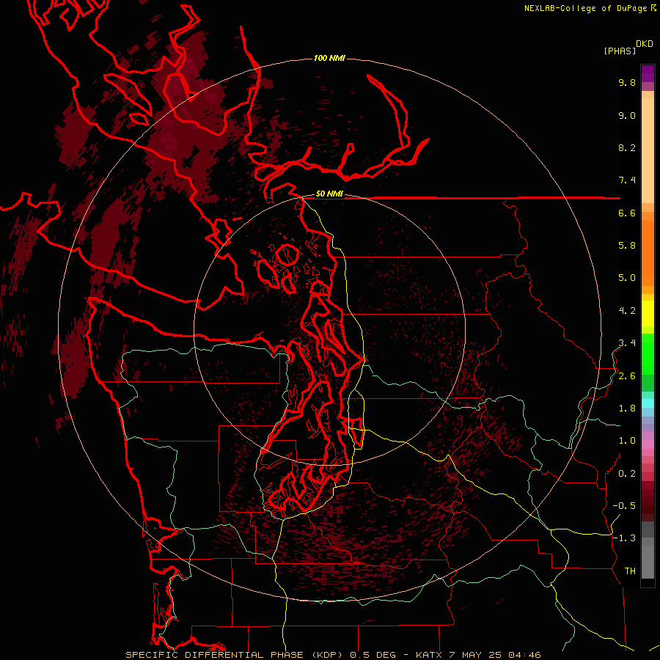Pick the purple segment atop the color scale
This screenshot has width=660, height=660.
pos(648,73)
